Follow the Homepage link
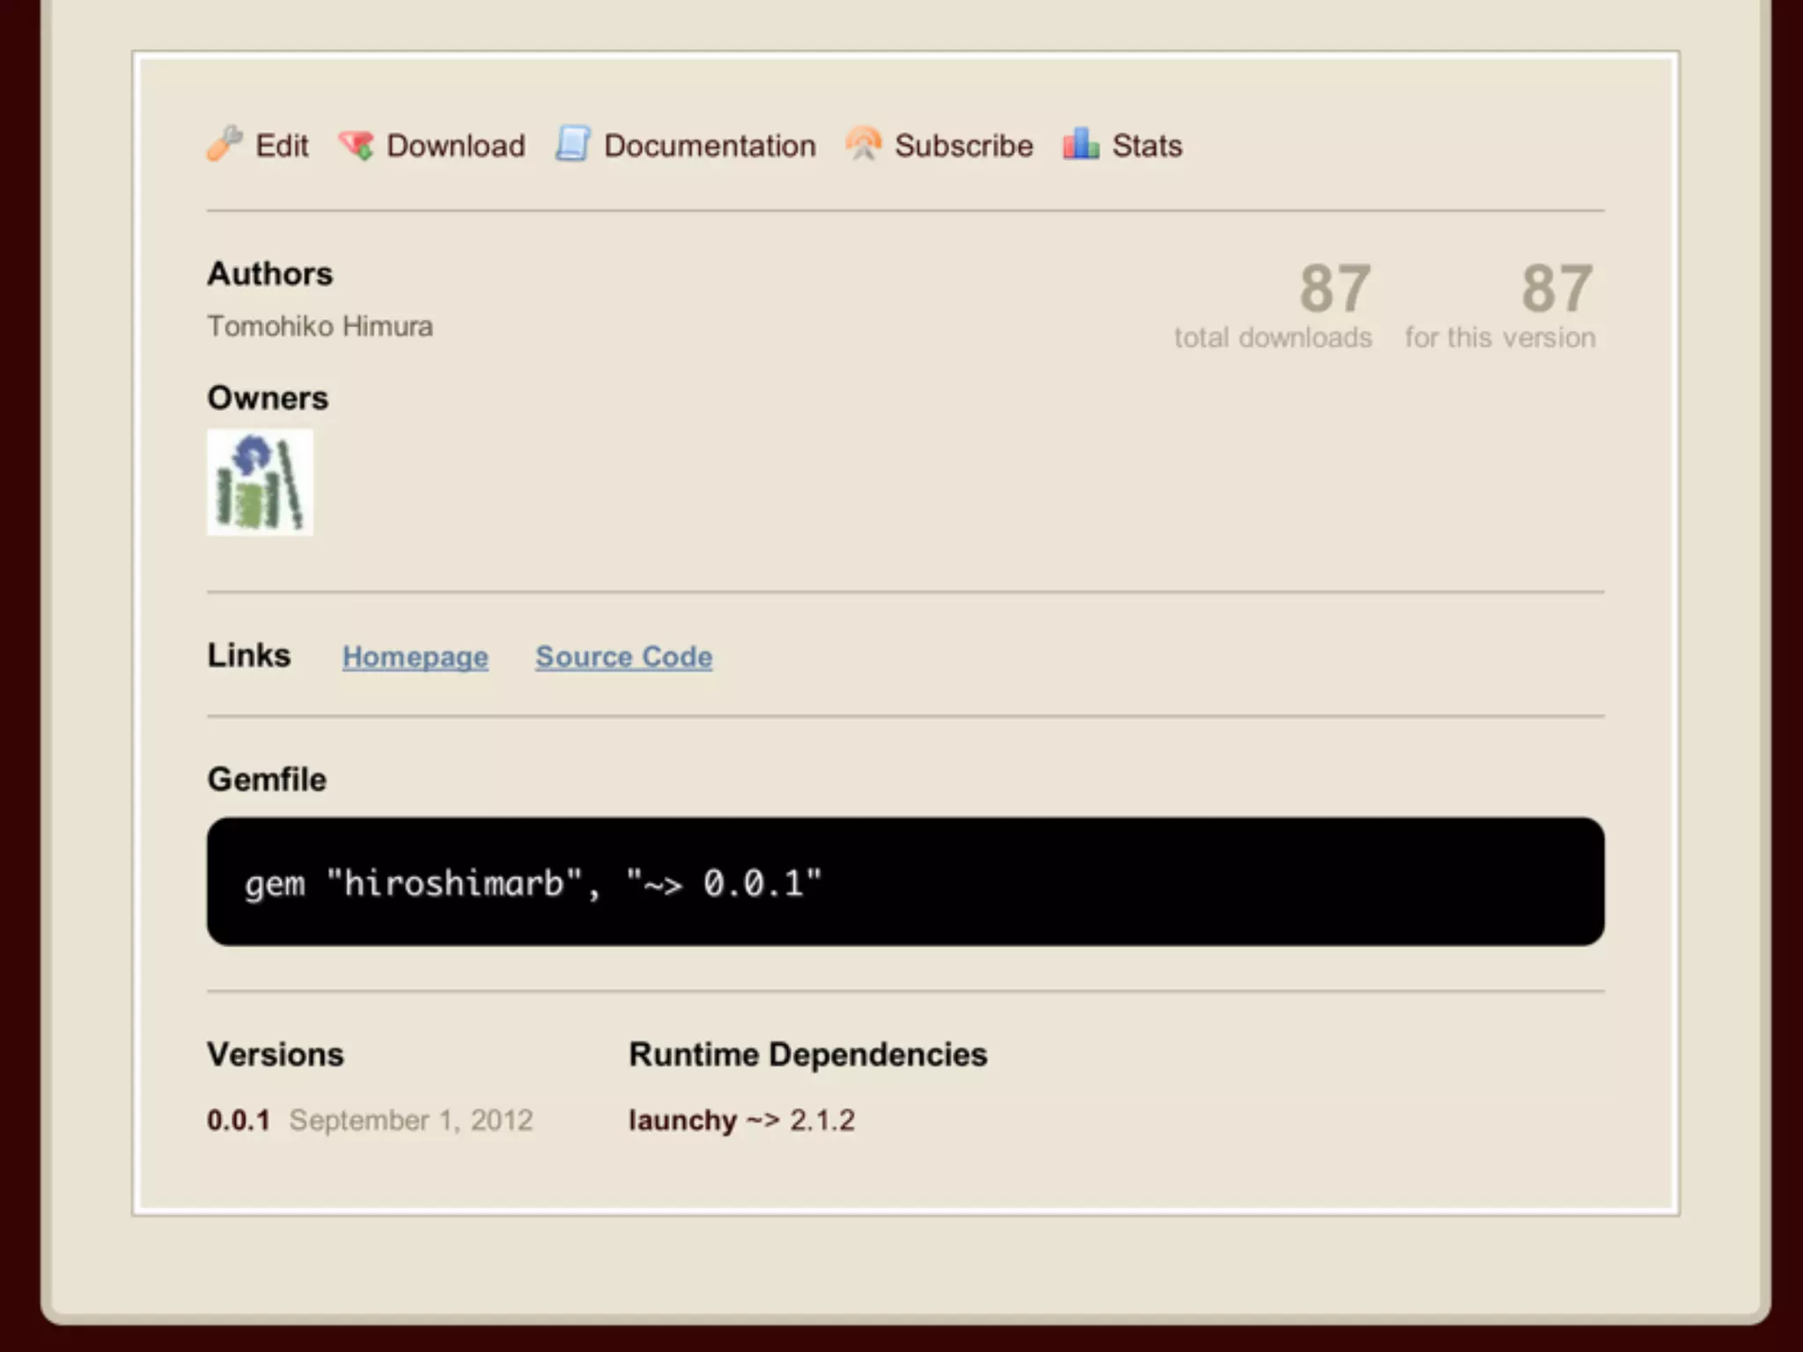This screenshot has height=1352, width=1803. pos(415,657)
